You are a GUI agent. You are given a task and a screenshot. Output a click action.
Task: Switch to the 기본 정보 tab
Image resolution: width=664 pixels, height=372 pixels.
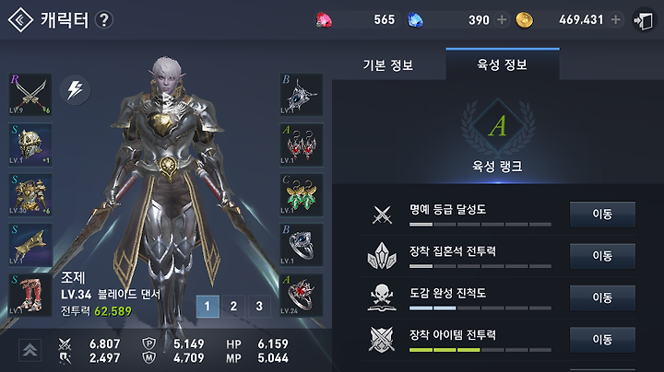click(x=388, y=65)
